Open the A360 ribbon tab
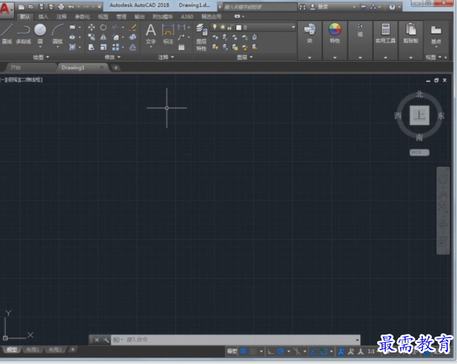Image resolution: width=457 pixels, height=364 pixels. tap(187, 17)
